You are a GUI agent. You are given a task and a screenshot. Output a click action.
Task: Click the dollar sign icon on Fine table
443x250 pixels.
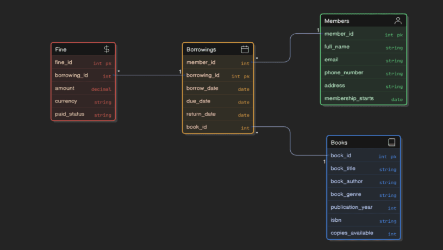(x=107, y=49)
